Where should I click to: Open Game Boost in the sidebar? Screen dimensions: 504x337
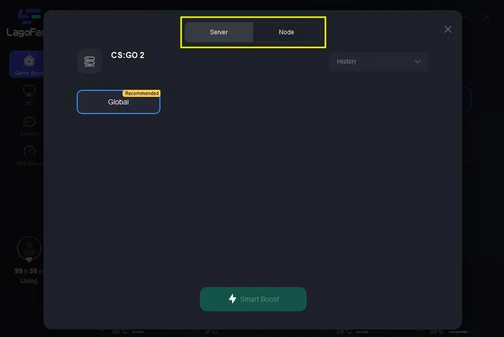(x=27, y=64)
